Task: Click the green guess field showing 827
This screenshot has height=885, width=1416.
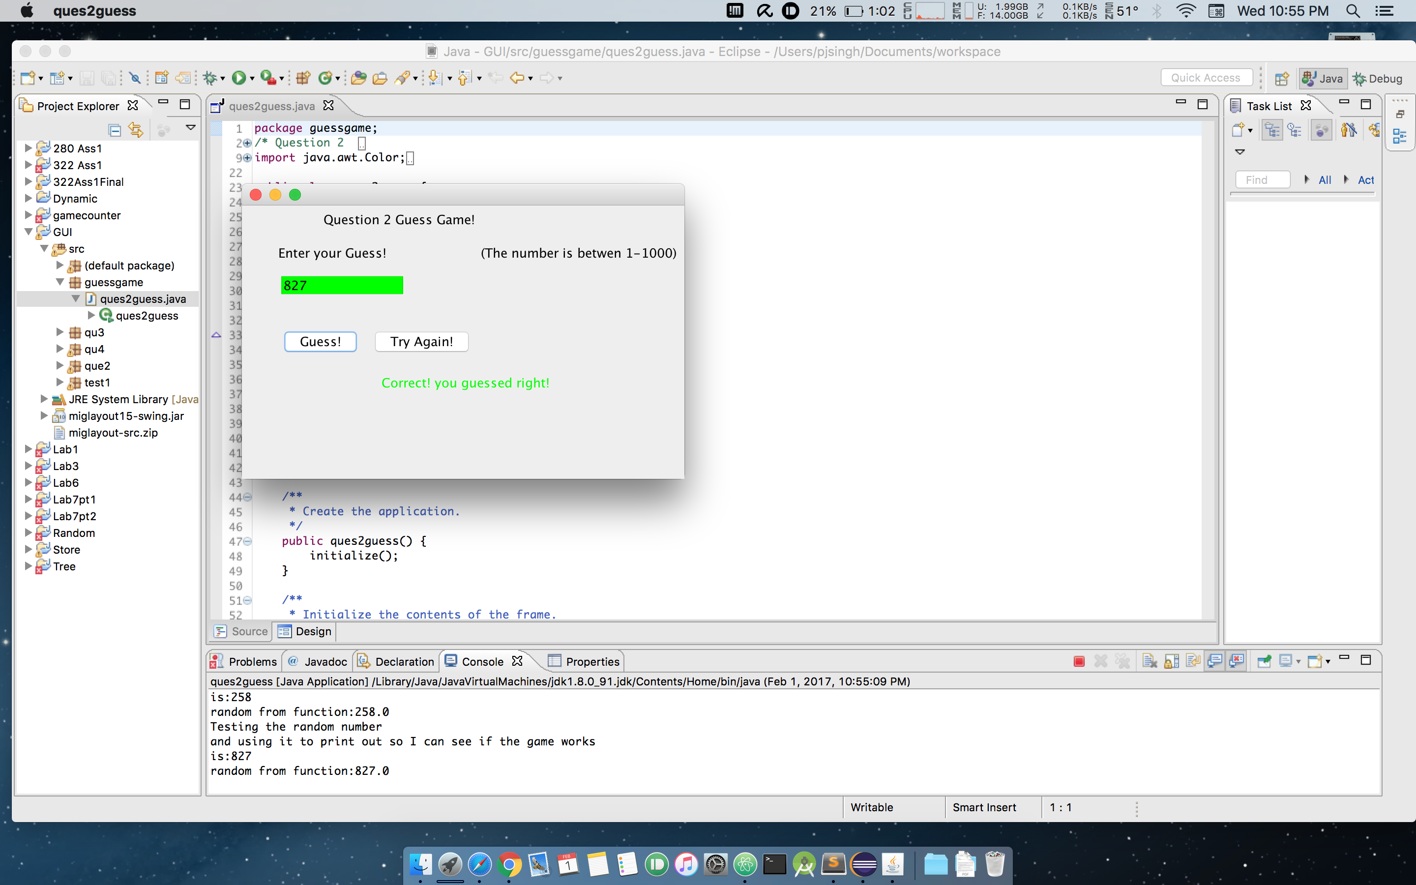Action: point(342,285)
